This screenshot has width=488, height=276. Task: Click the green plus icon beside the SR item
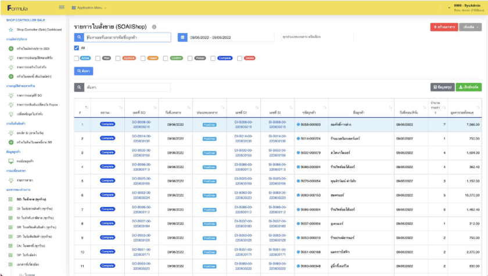click(x=11, y=142)
